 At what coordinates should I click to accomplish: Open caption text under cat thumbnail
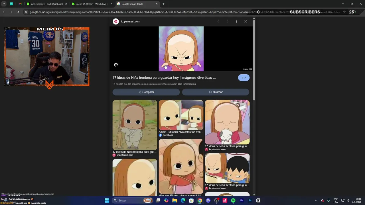pos(227,146)
